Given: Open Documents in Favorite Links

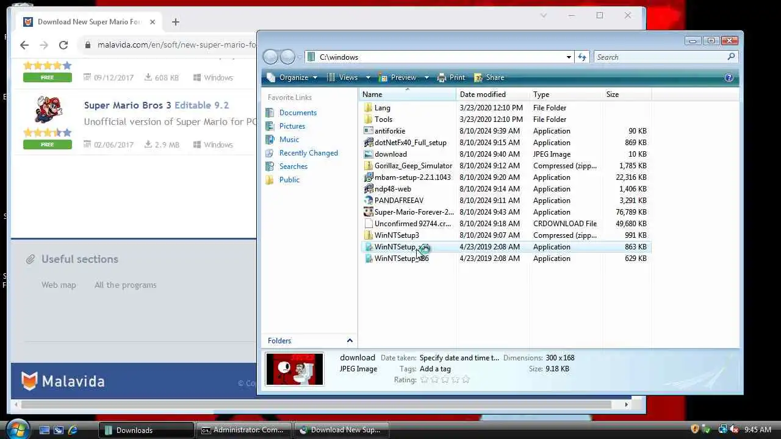Looking at the screenshot, I should [298, 113].
